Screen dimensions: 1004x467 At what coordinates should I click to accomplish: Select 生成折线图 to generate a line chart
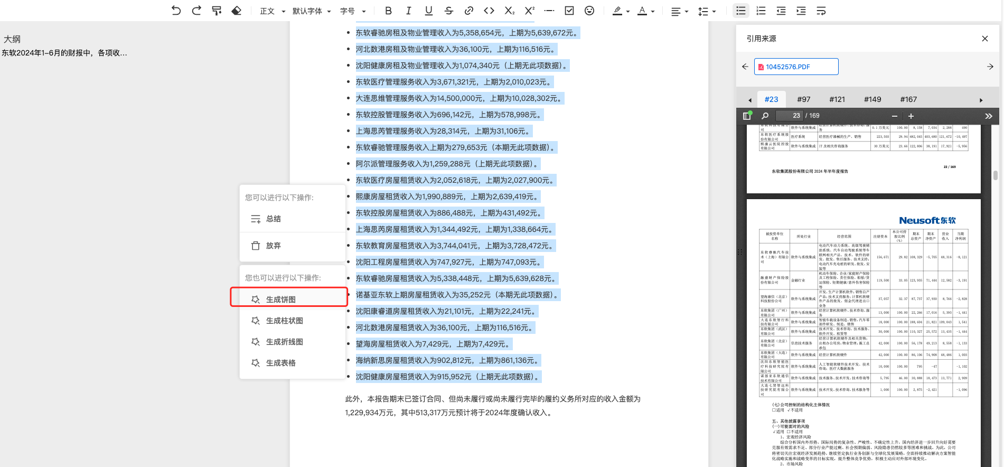point(293,342)
